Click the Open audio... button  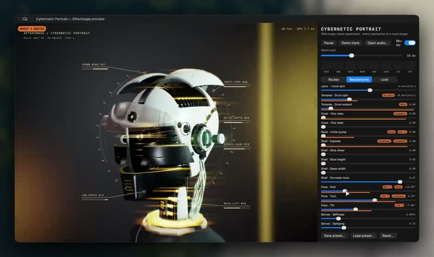377,43
